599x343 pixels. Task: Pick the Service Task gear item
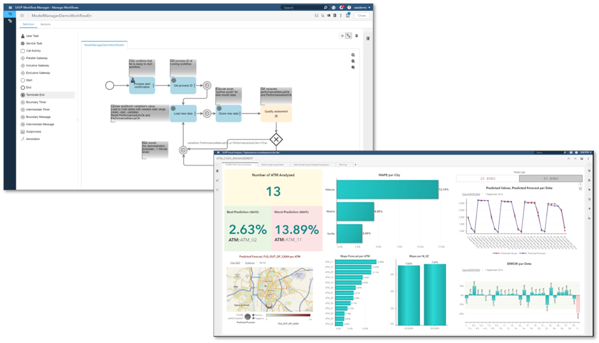tap(34, 44)
